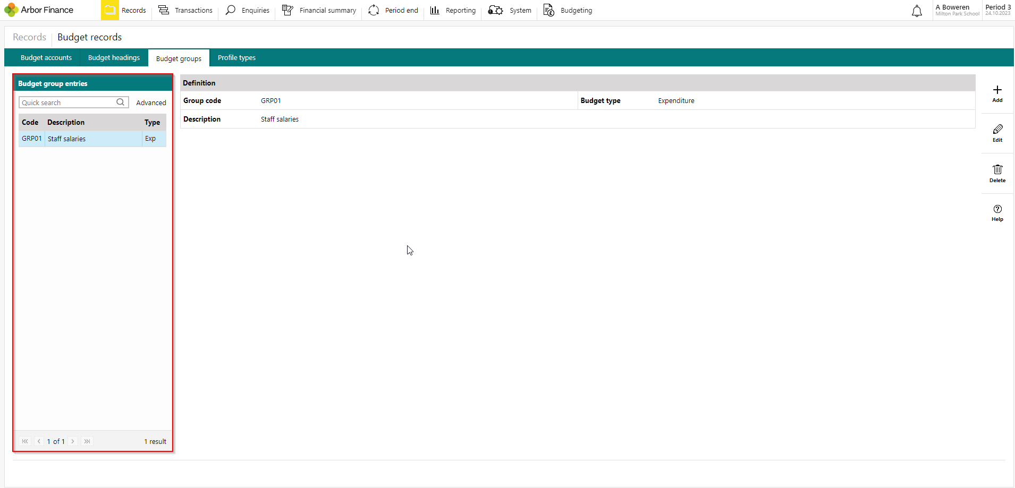Screen dimensions: 1015x488
Task: Open the Records folder icon menu
Action: point(110,10)
